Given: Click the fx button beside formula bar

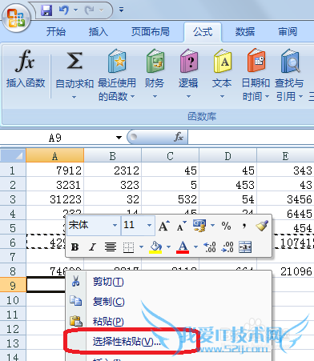Looking at the screenshot, I should (179, 137).
